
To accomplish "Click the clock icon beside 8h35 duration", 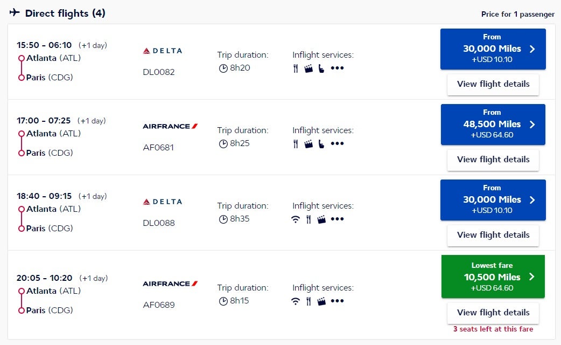I will point(223,219).
